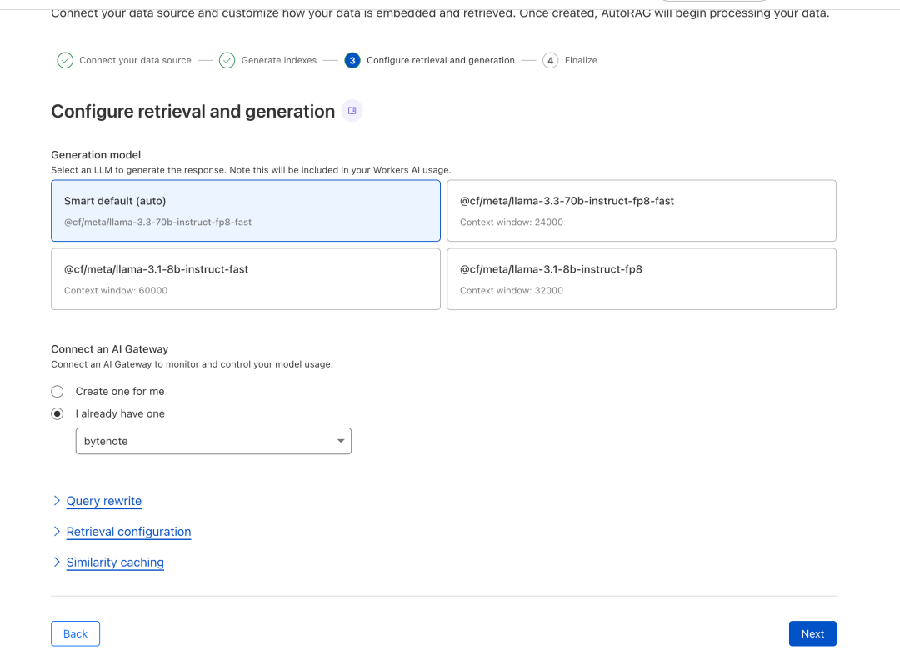The image size is (900, 661).
Task: Expand the Query rewrite section
Action: [103, 501]
